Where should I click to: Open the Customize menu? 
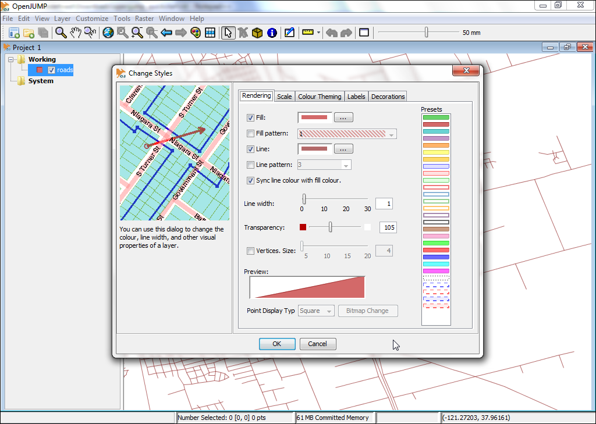tap(92, 18)
